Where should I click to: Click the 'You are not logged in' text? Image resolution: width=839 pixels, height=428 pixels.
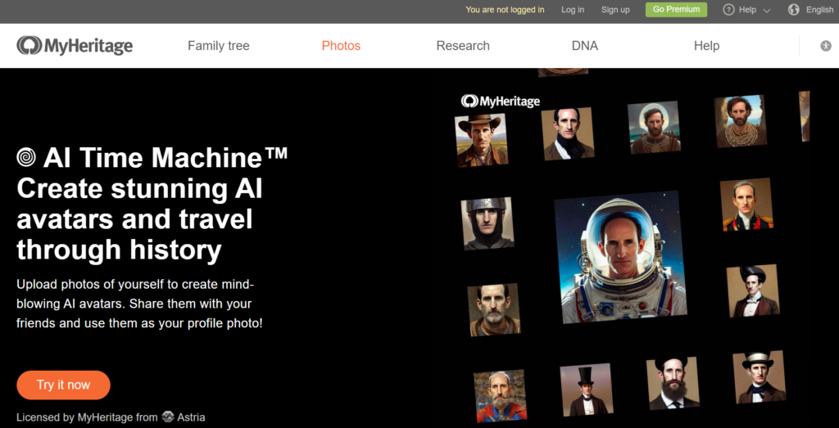click(x=505, y=10)
